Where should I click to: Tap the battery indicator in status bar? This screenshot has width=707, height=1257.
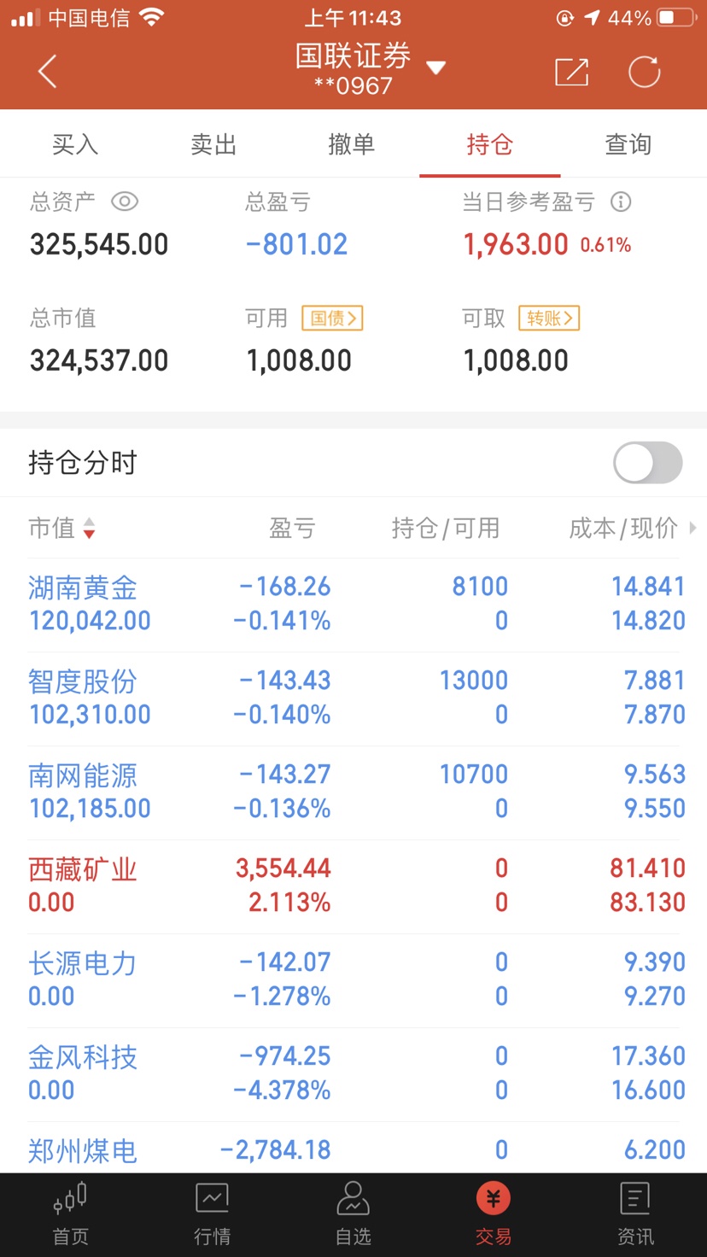click(677, 18)
